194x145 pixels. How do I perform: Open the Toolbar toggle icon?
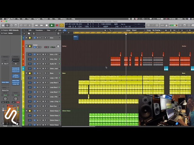(x=16, y=25)
